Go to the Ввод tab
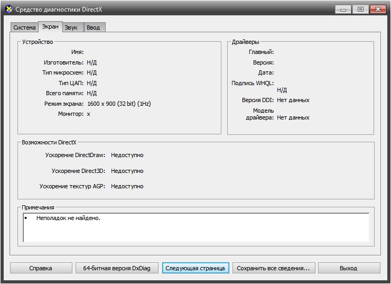Viewport: 391px width, 284px height. (x=94, y=28)
